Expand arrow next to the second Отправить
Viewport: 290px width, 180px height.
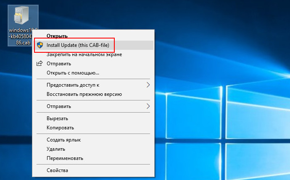[148, 106]
